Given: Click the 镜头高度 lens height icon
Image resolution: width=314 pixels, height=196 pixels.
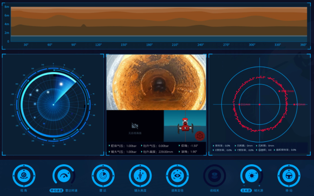Looking at the screenshot, I should coord(140,176).
